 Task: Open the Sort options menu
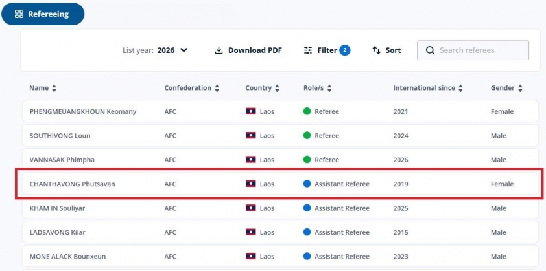pyautogui.click(x=386, y=50)
